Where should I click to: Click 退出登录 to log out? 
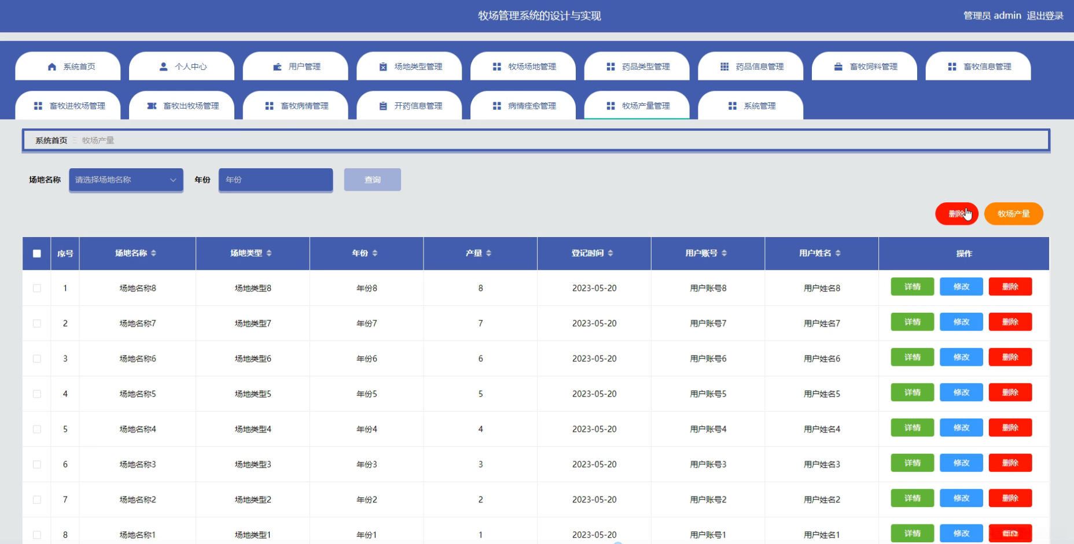pos(1044,16)
